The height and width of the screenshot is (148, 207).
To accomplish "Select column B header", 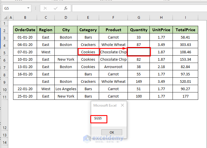I will 25,18.
